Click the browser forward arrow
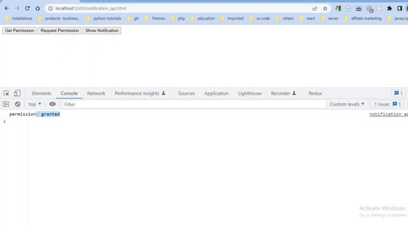 pos(17,8)
